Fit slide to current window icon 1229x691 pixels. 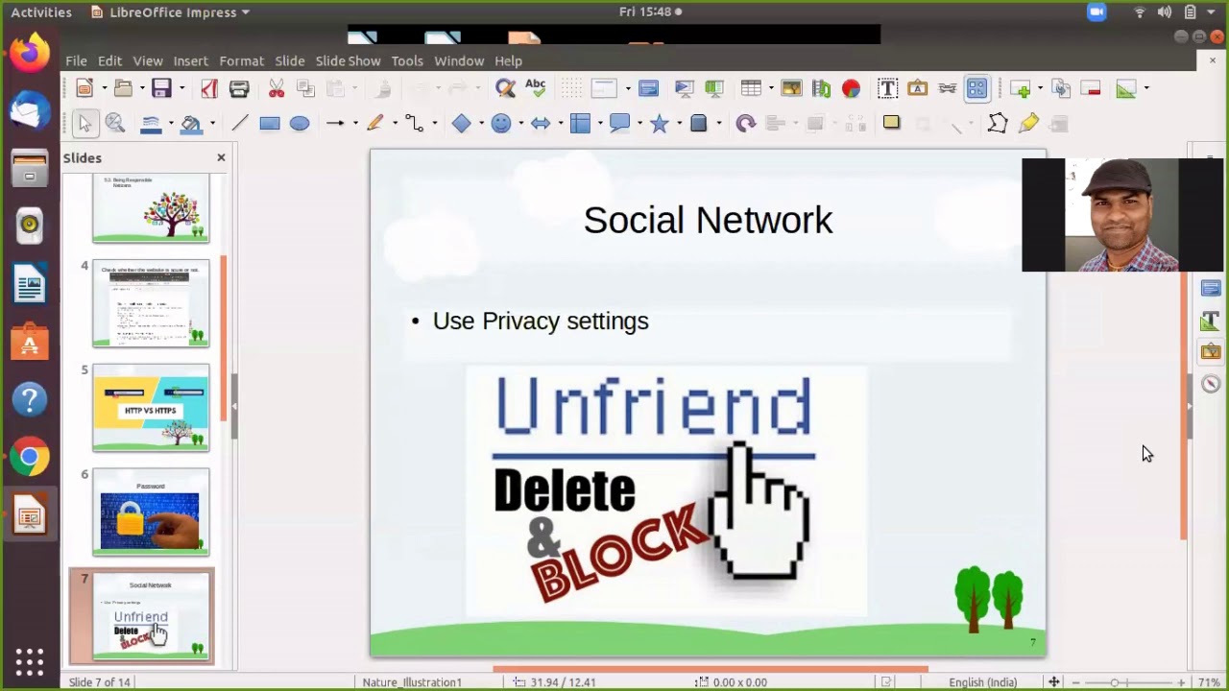(1053, 682)
